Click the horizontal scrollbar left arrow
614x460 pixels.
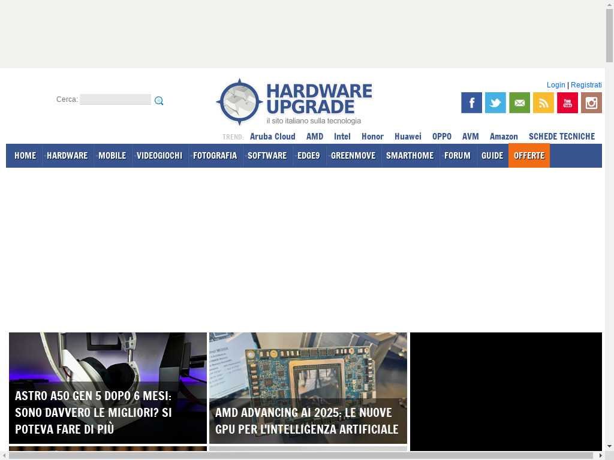coord(4,456)
